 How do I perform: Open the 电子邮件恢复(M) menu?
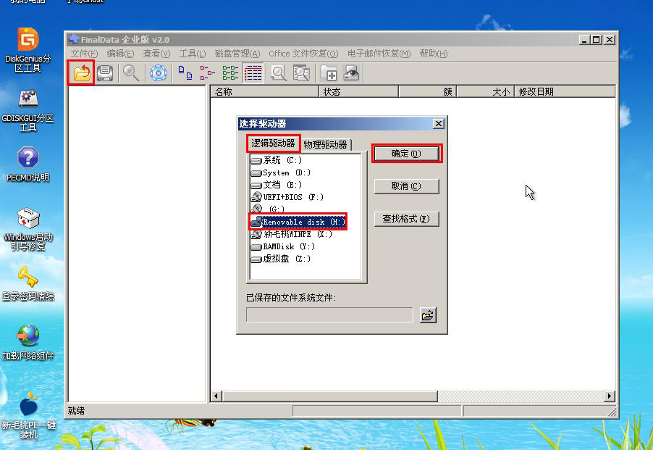379,54
